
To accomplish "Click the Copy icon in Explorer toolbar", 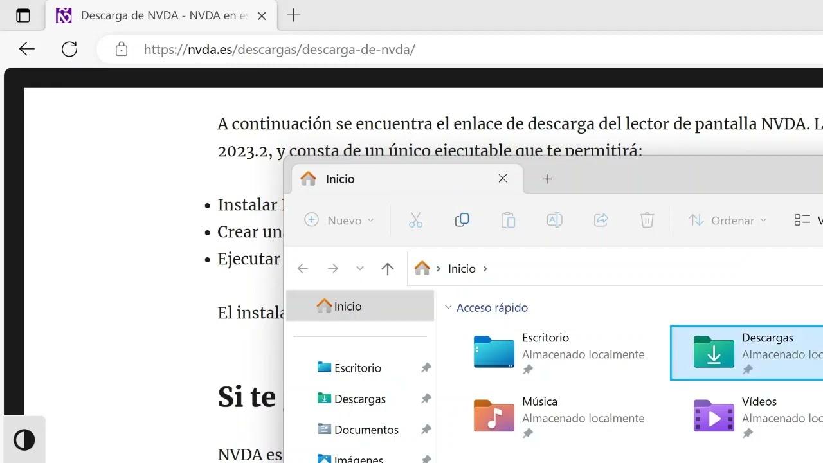I will [462, 221].
